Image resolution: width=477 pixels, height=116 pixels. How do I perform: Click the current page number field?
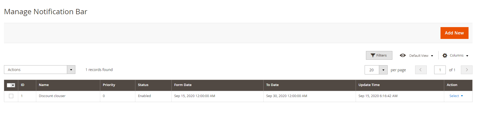tap(440, 70)
